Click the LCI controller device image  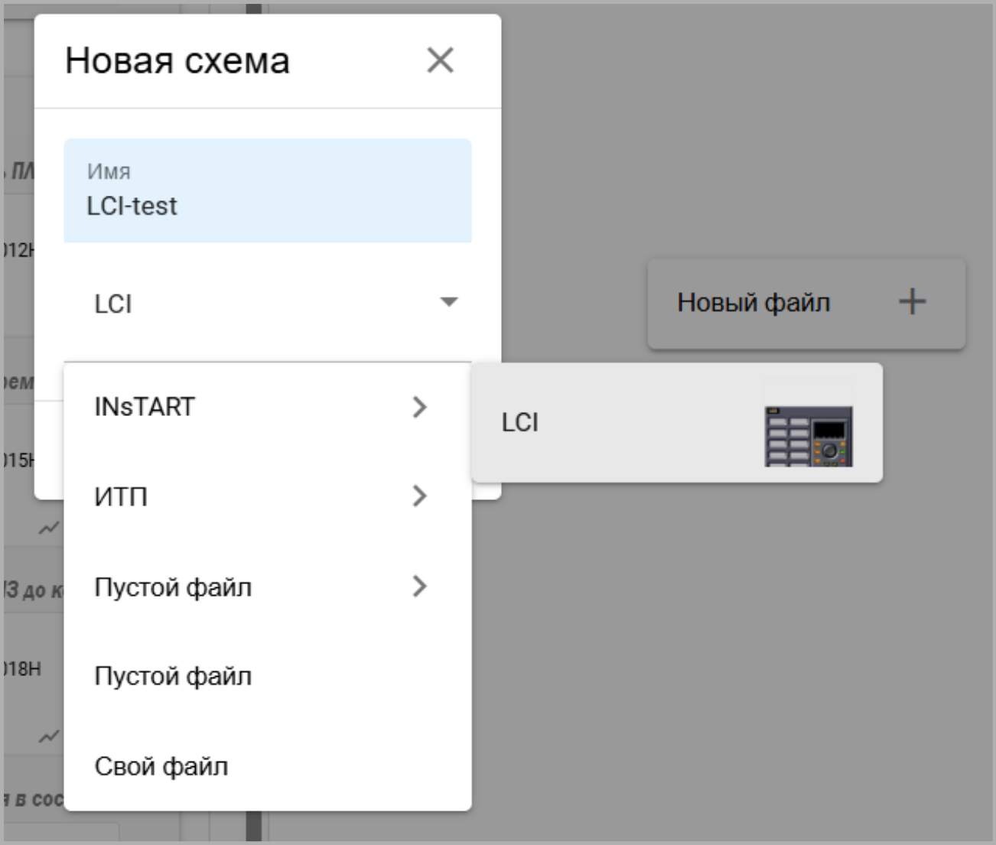coord(809,436)
